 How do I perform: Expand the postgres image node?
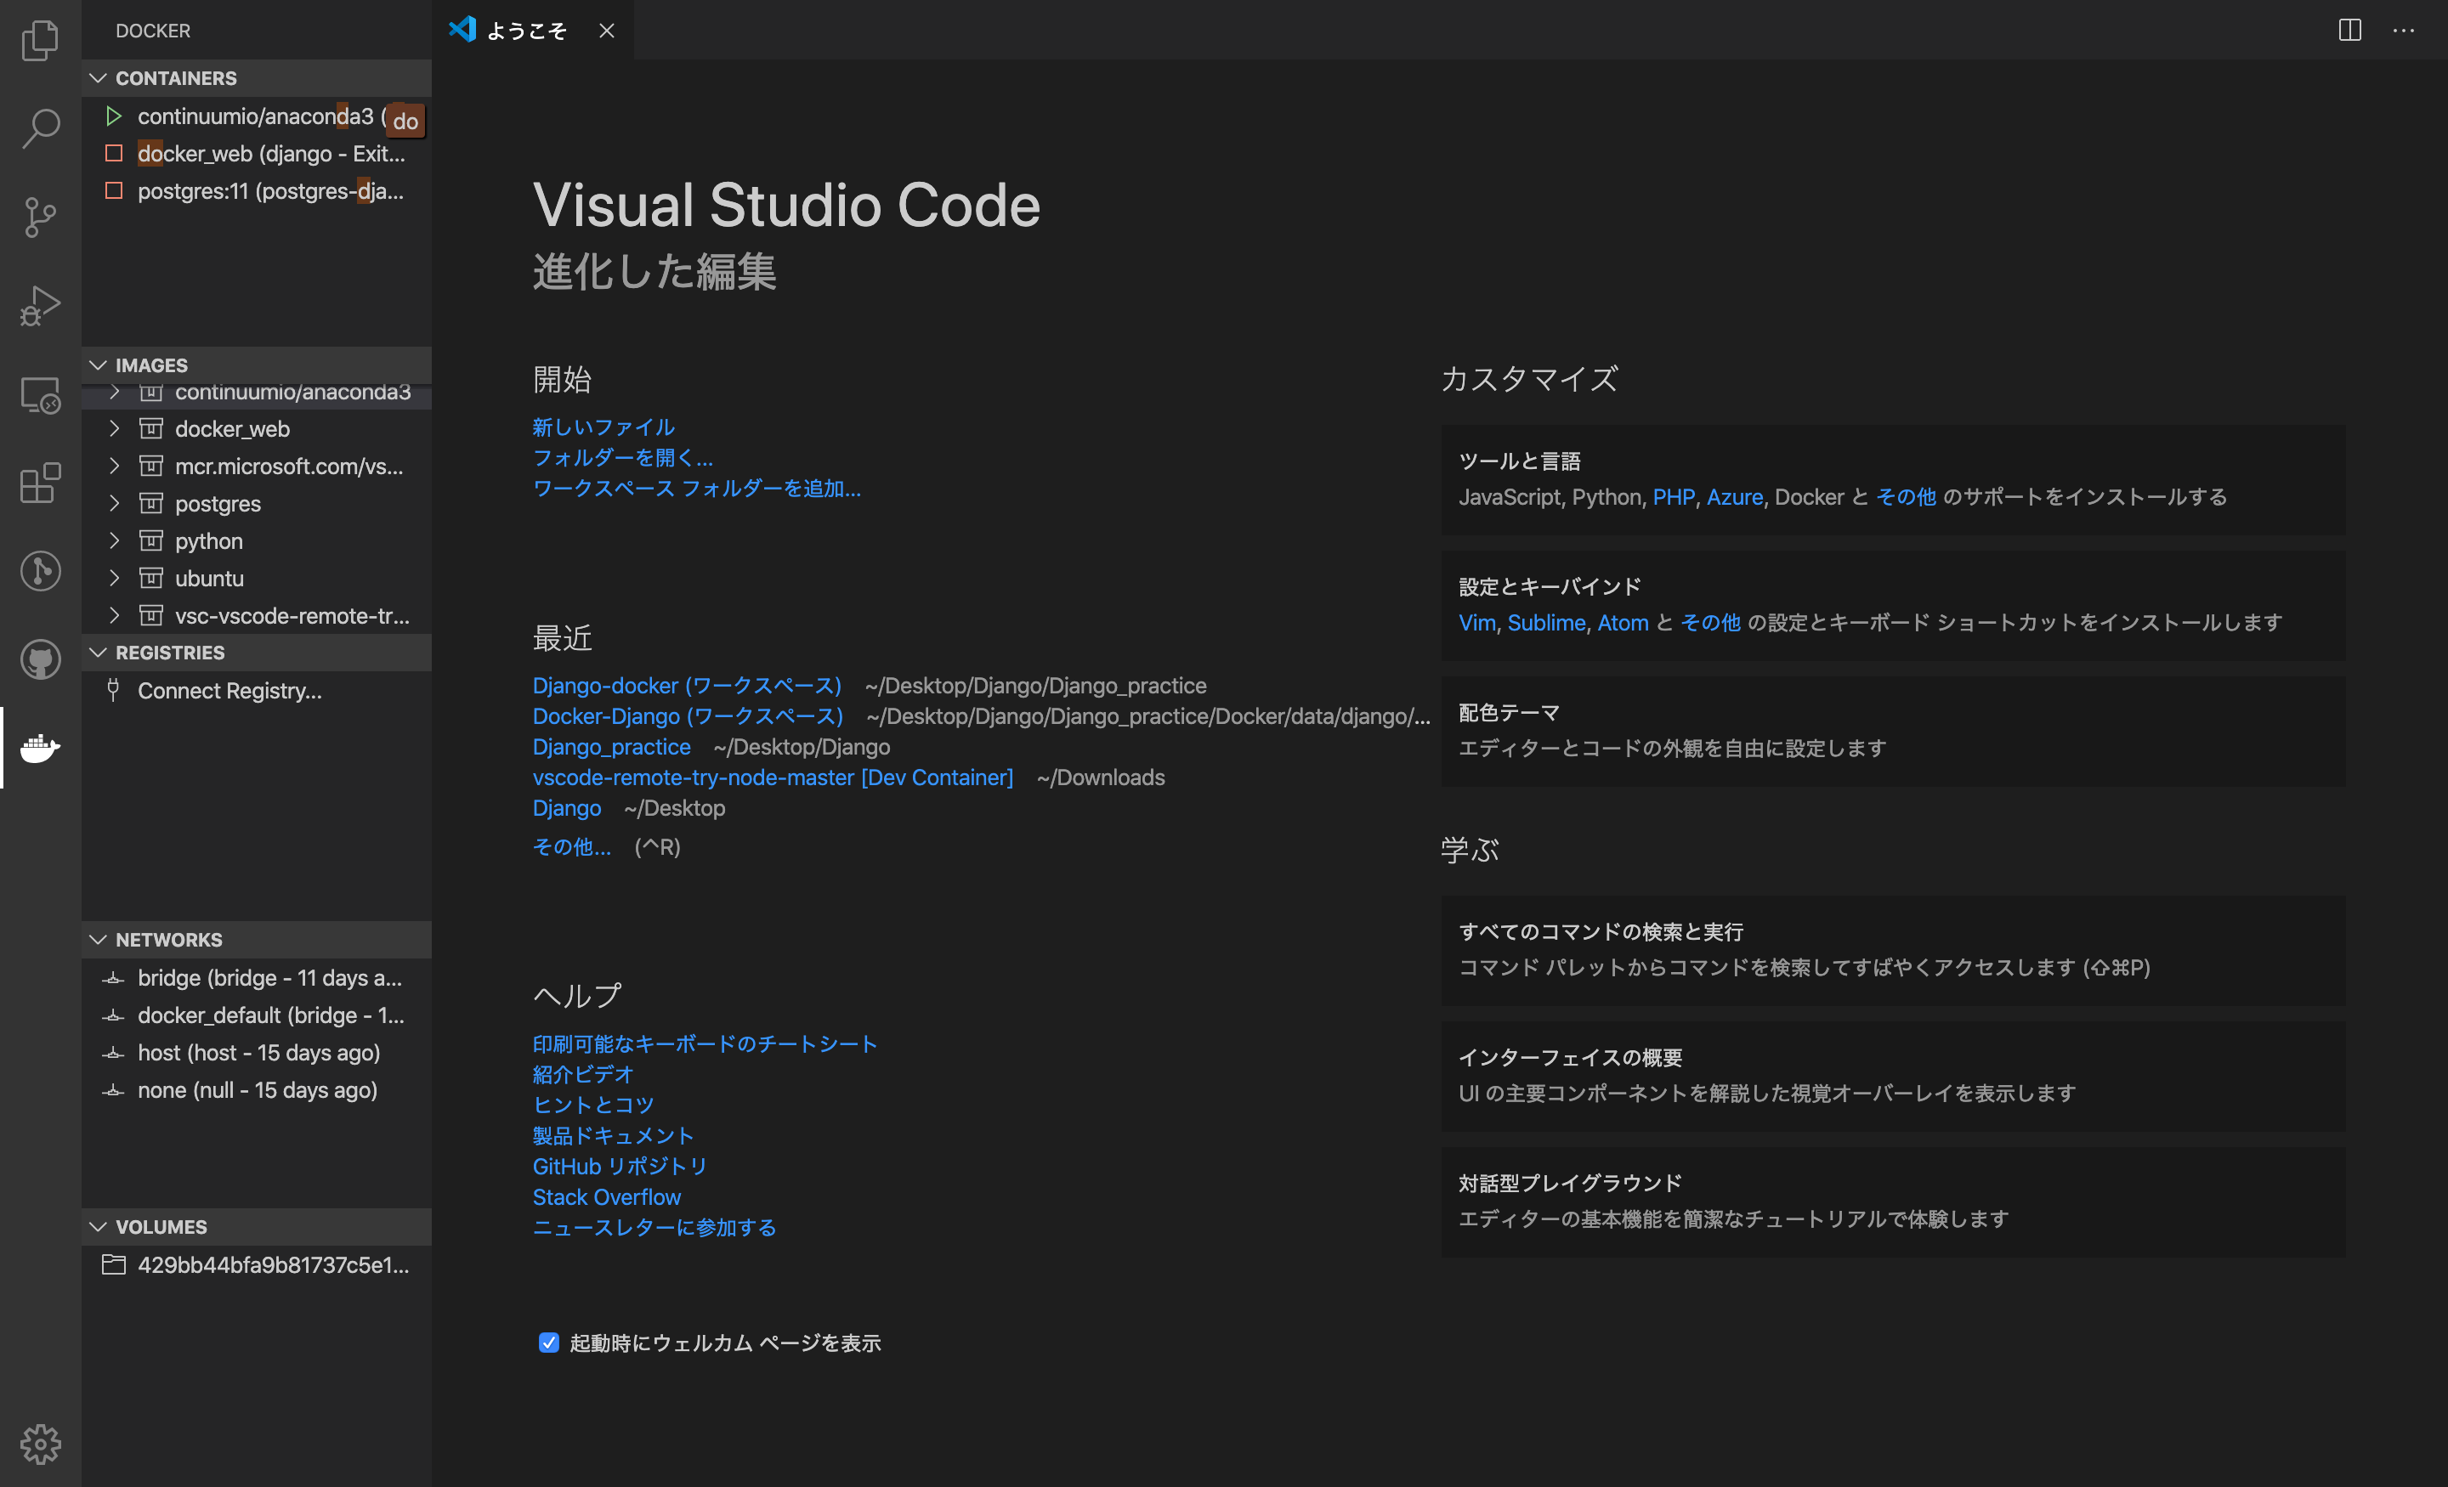[x=114, y=504]
